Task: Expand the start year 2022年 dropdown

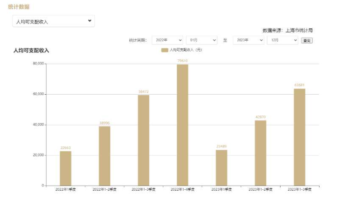Action: click(167, 40)
